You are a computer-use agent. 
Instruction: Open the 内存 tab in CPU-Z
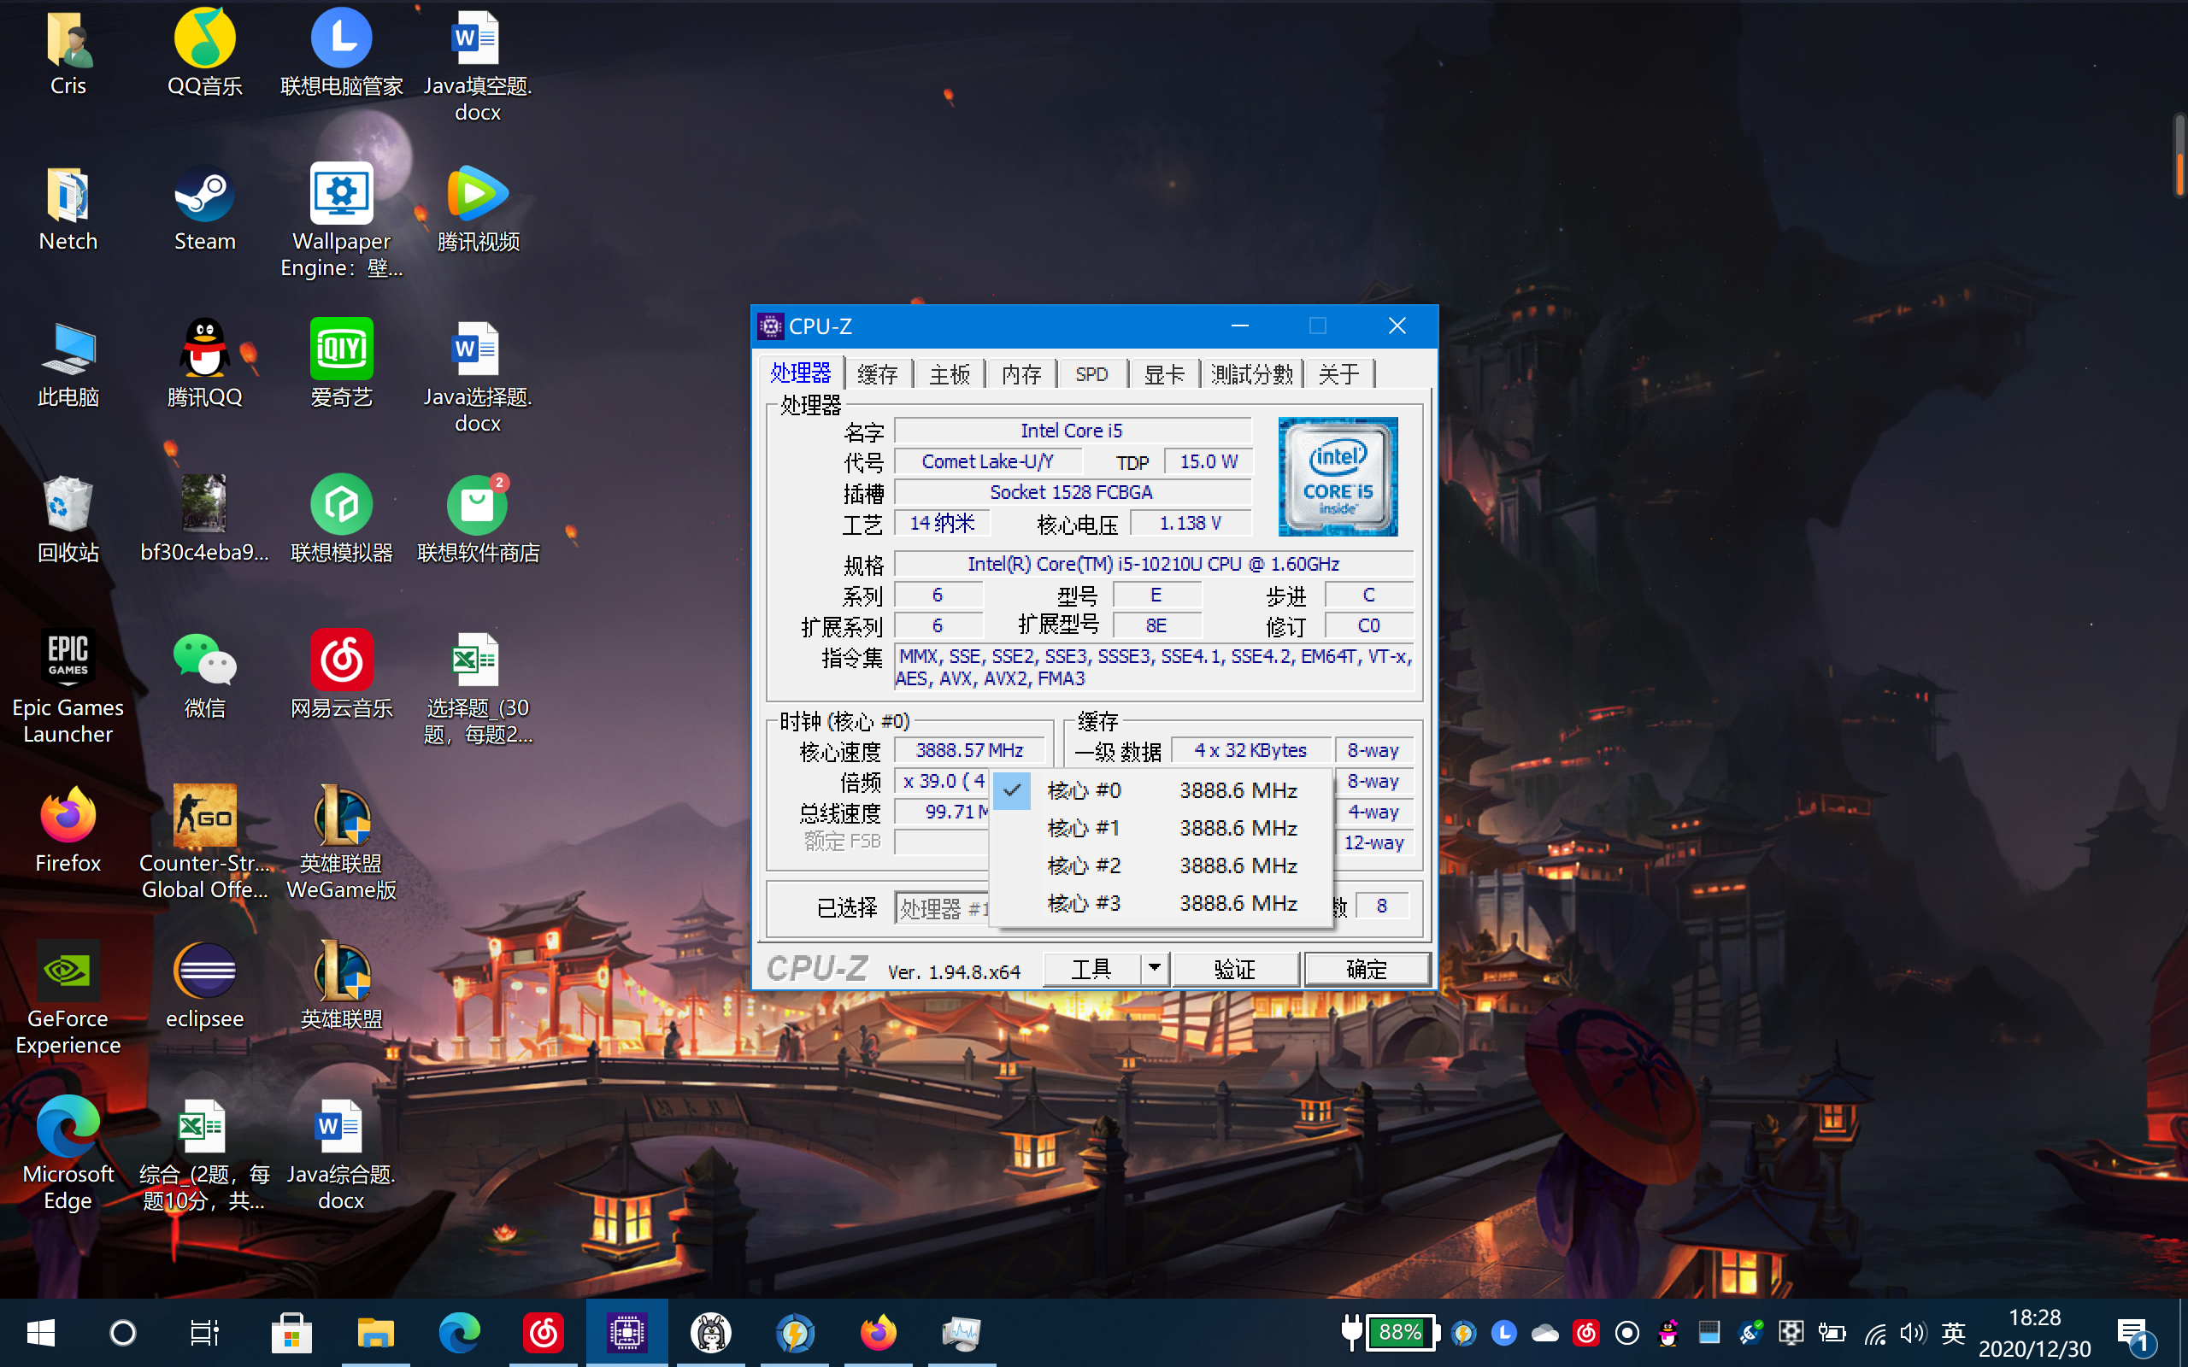1021,374
